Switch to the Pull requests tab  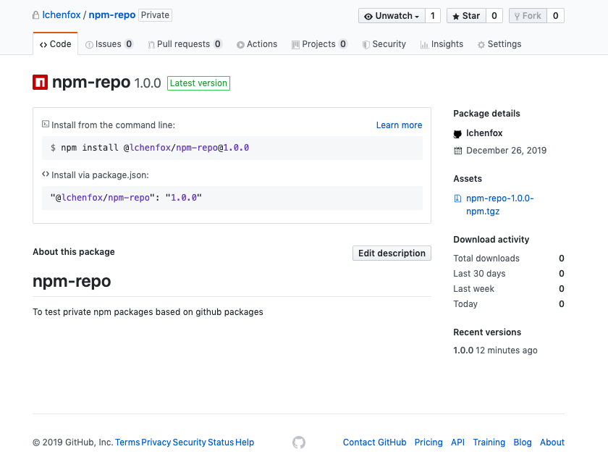click(185, 44)
